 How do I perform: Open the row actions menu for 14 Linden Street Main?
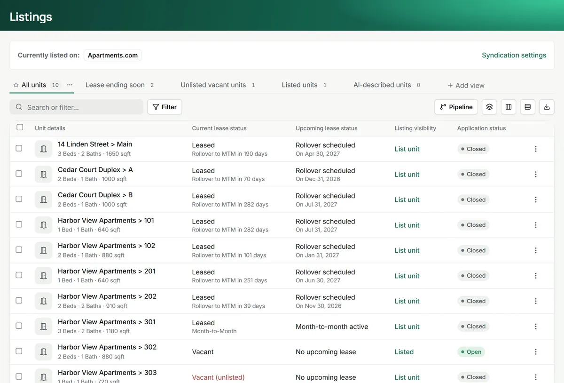(536, 149)
